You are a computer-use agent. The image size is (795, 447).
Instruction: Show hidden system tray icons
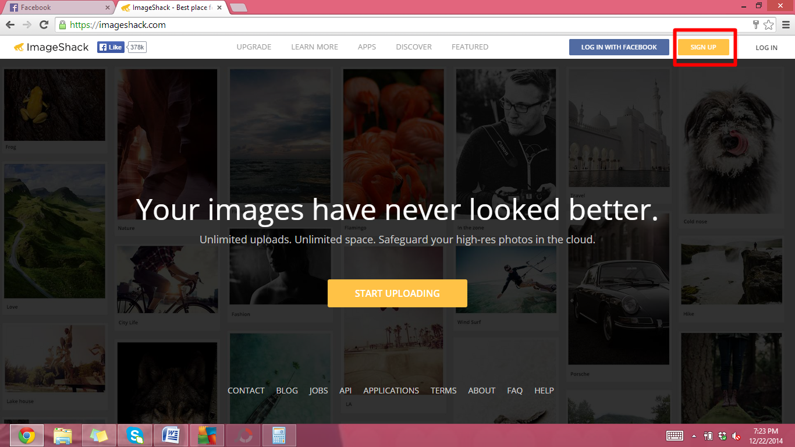pyautogui.click(x=694, y=435)
